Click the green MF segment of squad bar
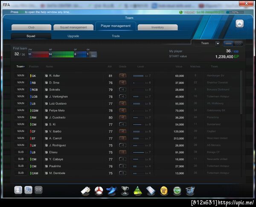 coord(61,54)
